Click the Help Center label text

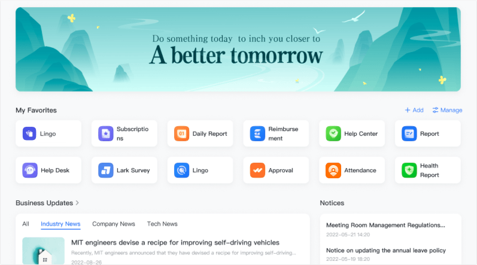pyautogui.click(x=361, y=134)
